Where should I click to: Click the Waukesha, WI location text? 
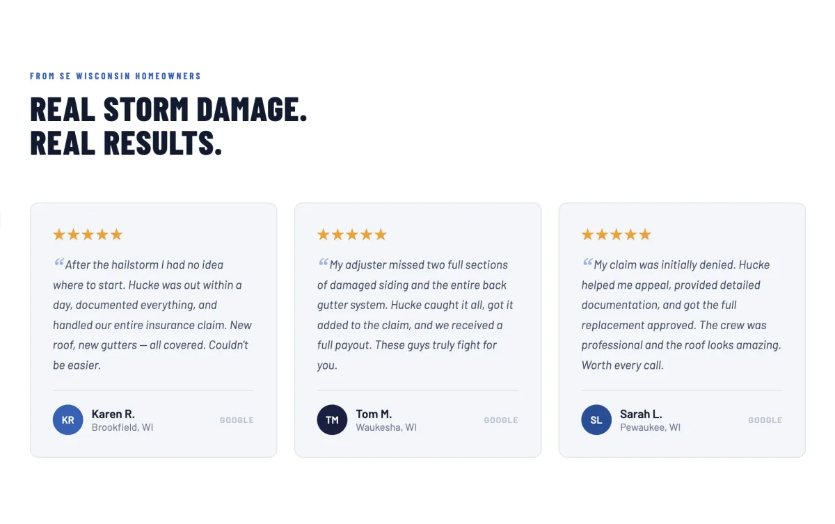(x=386, y=427)
